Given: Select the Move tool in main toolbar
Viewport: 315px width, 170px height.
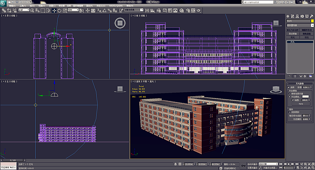Looking at the screenshot, I should 54,11.
